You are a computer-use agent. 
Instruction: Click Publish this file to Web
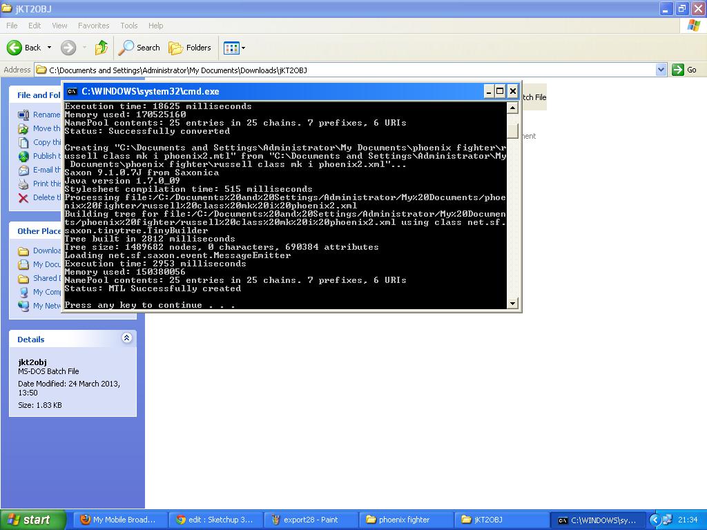click(46, 156)
